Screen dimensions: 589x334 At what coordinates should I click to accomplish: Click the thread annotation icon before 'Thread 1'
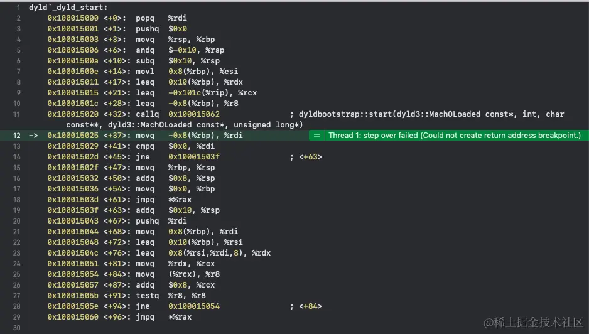[317, 136]
